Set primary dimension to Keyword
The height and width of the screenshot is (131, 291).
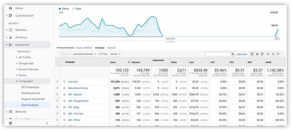111,48
